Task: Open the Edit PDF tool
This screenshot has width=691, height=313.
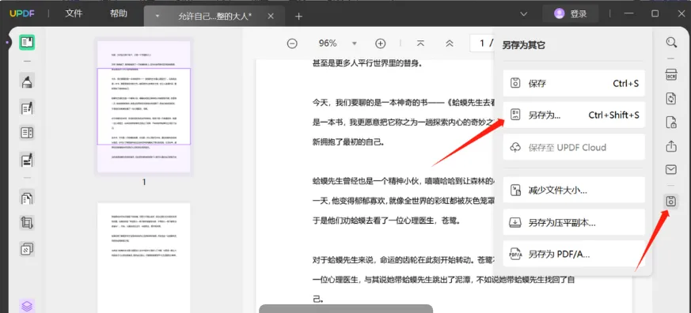Action: point(27,107)
